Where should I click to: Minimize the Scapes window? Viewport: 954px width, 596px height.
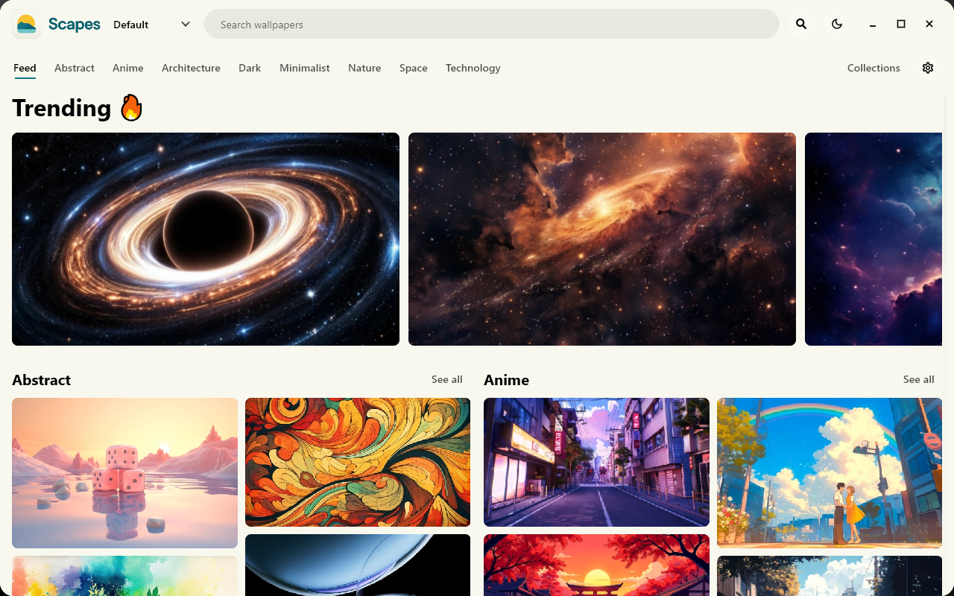(873, 25)
